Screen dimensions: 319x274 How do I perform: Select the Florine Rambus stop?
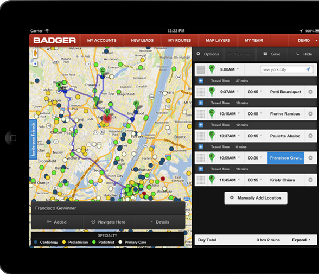(285, 114)
